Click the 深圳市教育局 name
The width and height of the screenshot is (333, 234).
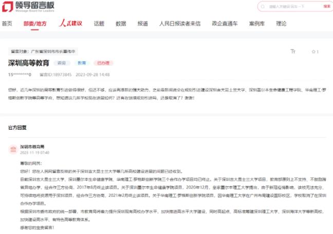click(x=32, y=147)
